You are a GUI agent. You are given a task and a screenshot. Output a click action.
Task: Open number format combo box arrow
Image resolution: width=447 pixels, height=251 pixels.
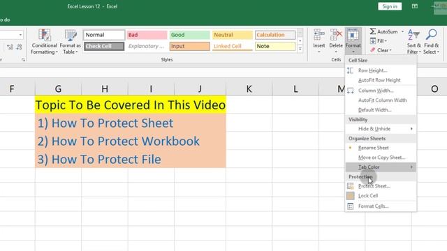(x=20, y=35)
